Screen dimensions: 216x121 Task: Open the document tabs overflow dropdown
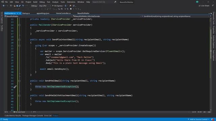[209, 13]
